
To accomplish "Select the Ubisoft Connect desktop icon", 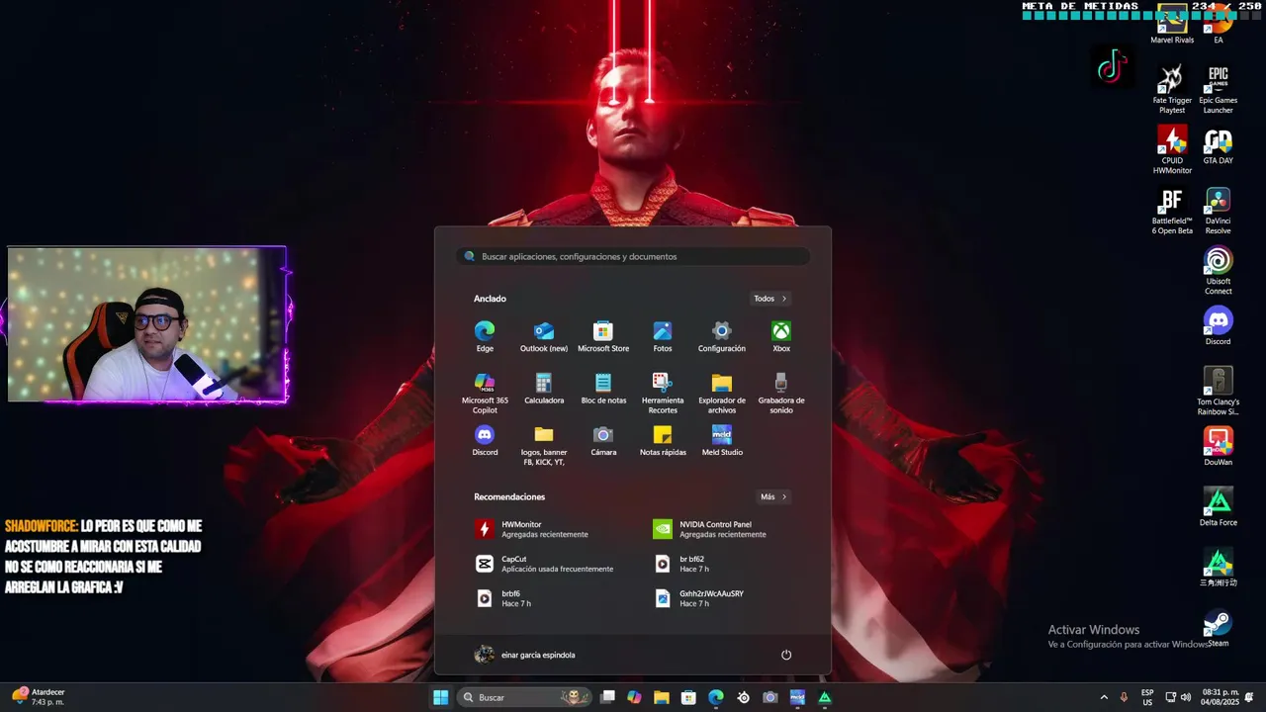I will click(1219, 271).
